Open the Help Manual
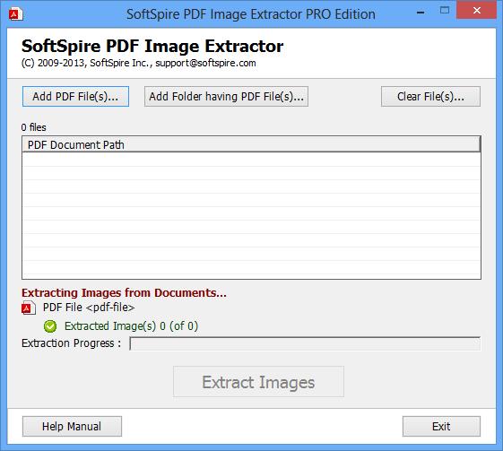The image size is (503, 451). click(x=72, y=426)
